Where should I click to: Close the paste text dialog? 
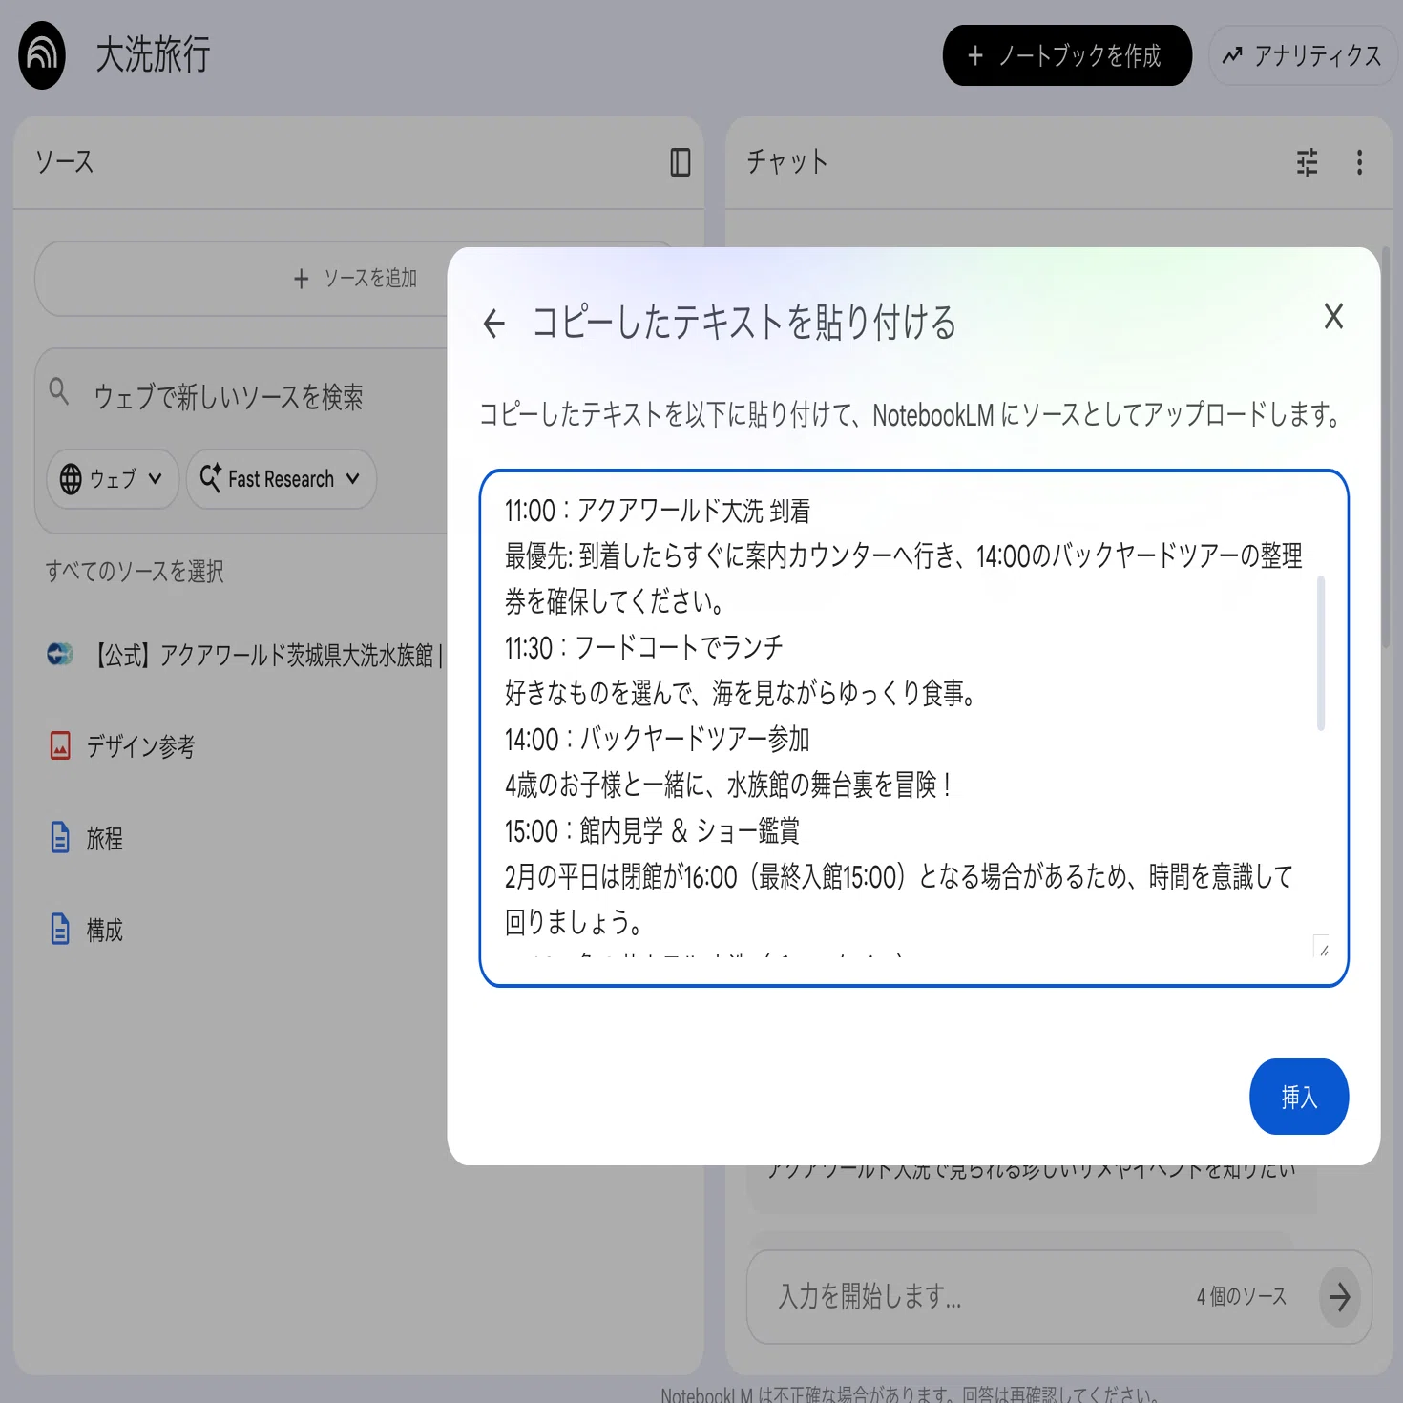1333,316
